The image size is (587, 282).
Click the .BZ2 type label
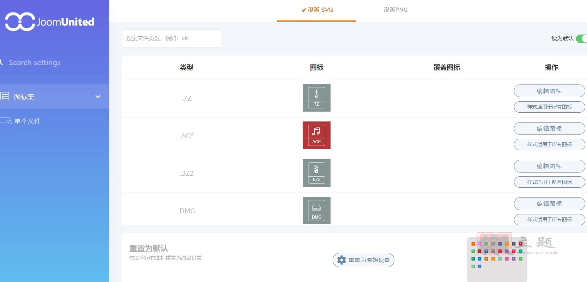coord(187,173)
